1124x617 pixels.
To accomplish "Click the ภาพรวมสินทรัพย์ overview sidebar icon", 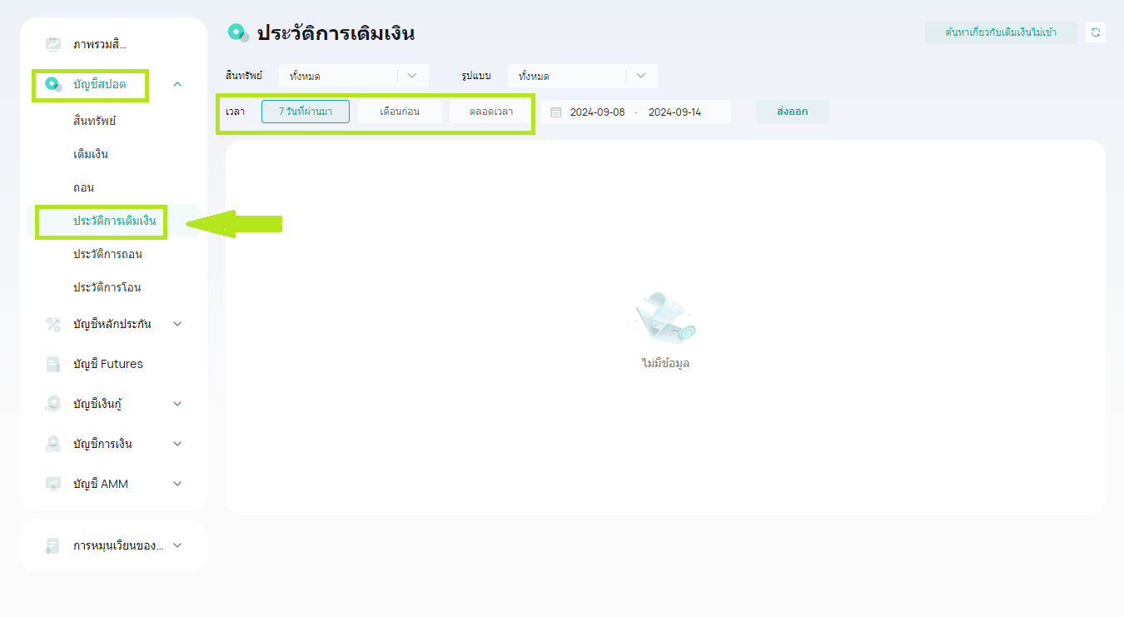I will (53, 44).
